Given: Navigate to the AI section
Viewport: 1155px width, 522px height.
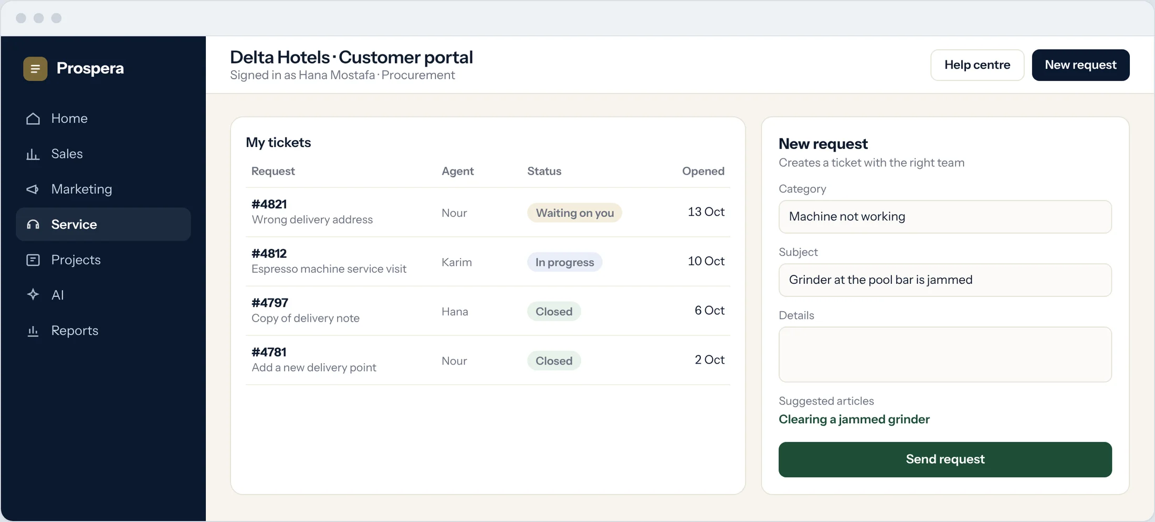Looking at the screenshot, I should pyautogui.click(x=103, y=295).
